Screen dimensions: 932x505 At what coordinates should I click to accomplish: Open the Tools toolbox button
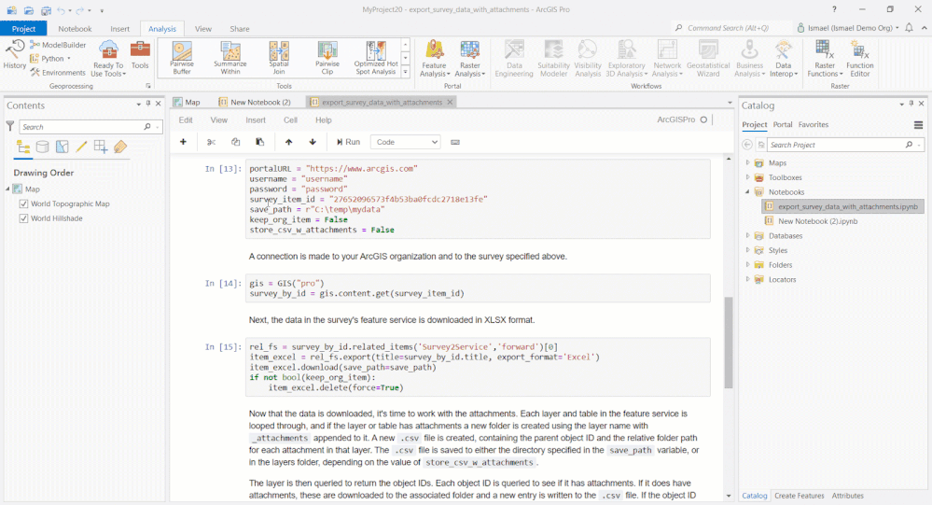140,55
